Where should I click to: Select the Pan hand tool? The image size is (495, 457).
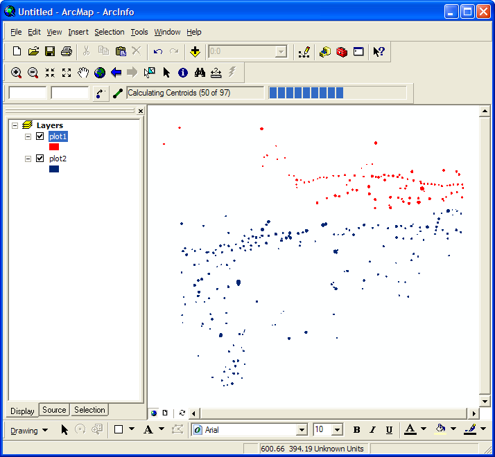pos(83,72)
